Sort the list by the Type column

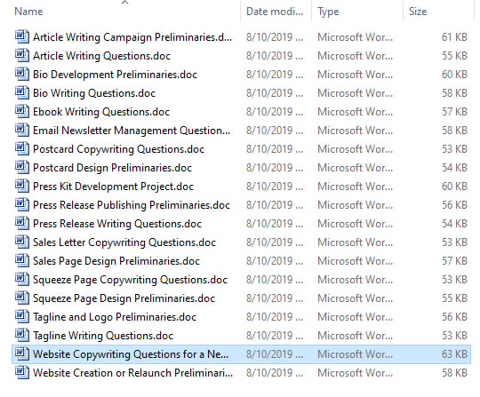[328, 12]
